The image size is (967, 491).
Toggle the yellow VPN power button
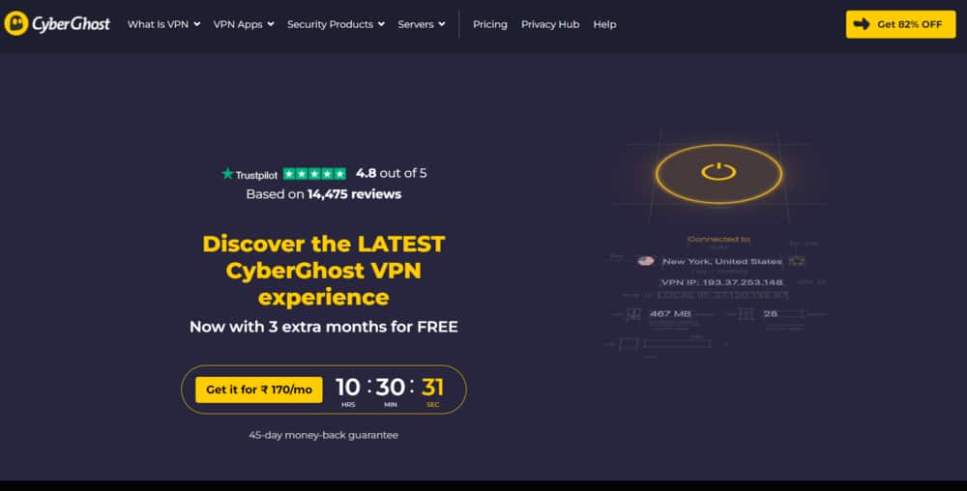tap(719, 174)
